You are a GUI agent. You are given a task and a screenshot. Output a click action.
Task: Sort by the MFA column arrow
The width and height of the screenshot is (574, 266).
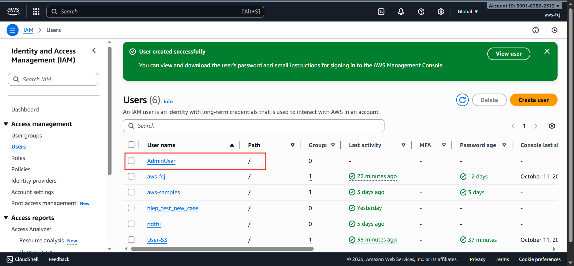tap(444, 145)
